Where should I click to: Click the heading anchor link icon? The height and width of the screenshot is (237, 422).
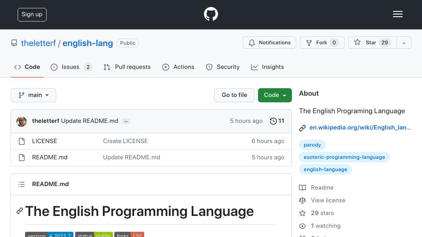[x=20, y=211]
